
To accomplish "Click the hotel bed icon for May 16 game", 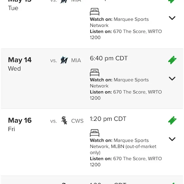I will 95,133.
